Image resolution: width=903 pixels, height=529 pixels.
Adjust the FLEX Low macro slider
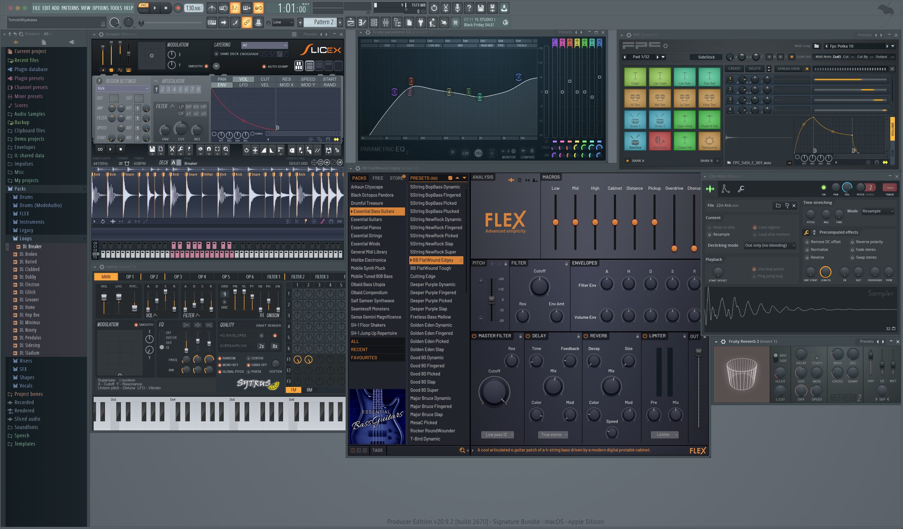[x=556, y=222]
